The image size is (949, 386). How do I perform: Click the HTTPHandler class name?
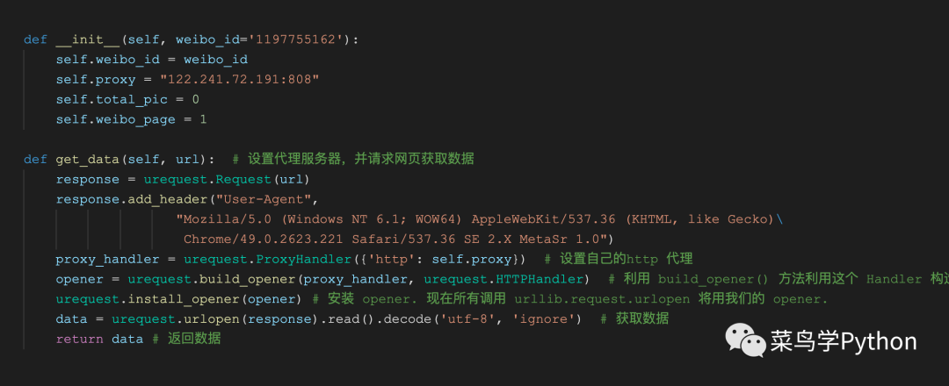click(540, 279)
